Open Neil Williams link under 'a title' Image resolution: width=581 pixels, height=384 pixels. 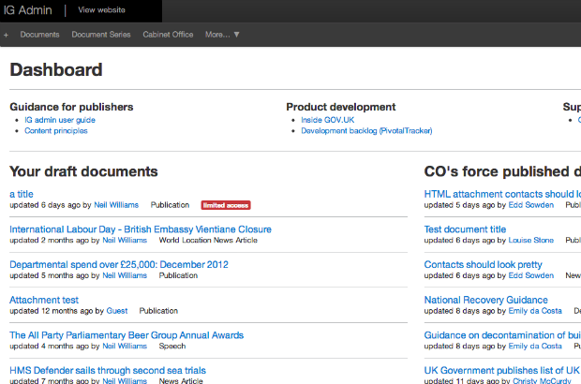point(116,205)
